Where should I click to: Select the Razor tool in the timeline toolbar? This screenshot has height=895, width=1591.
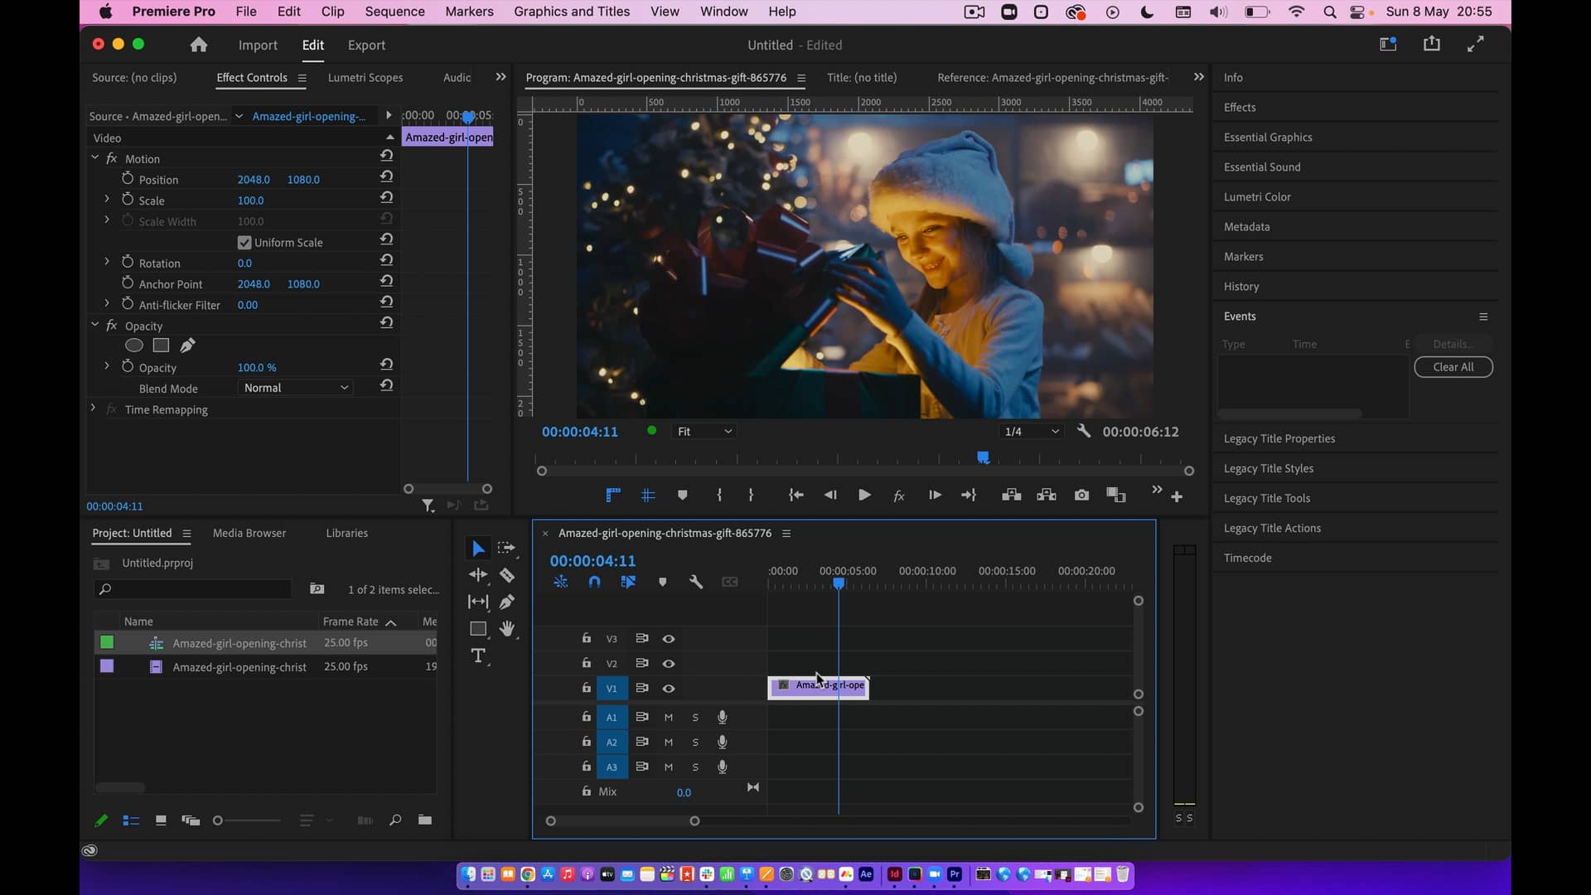(507, 575)
